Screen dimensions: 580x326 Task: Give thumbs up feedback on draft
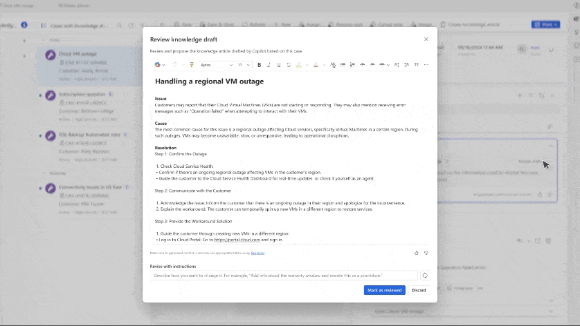(416, 253)
